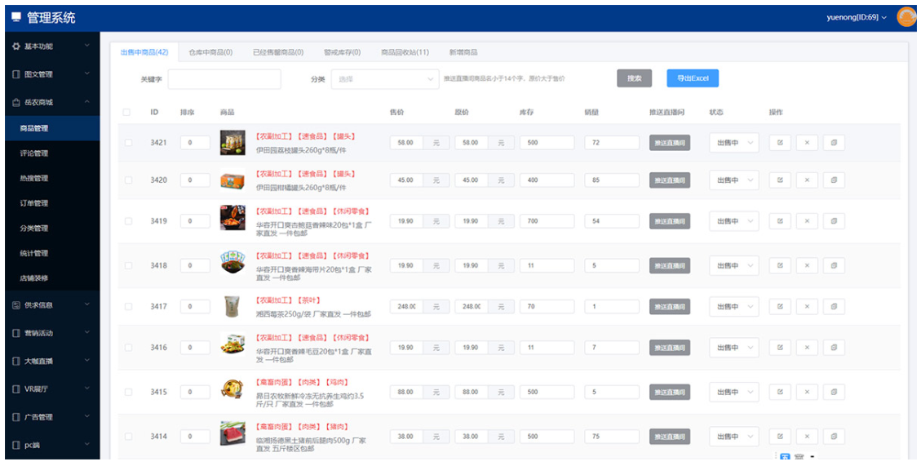Viewport: 921px width, 466px height.
Task: Edit product 3420 using pencil icon
Action: point(779,180)
